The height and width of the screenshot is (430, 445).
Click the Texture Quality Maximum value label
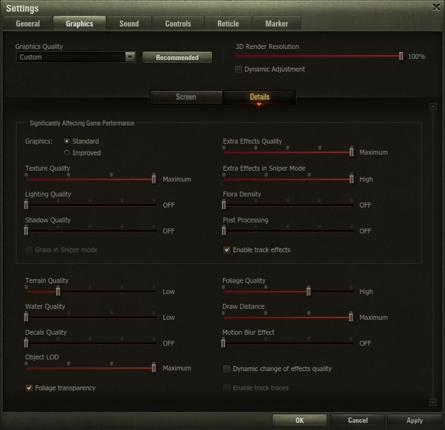tap(177, 179)
